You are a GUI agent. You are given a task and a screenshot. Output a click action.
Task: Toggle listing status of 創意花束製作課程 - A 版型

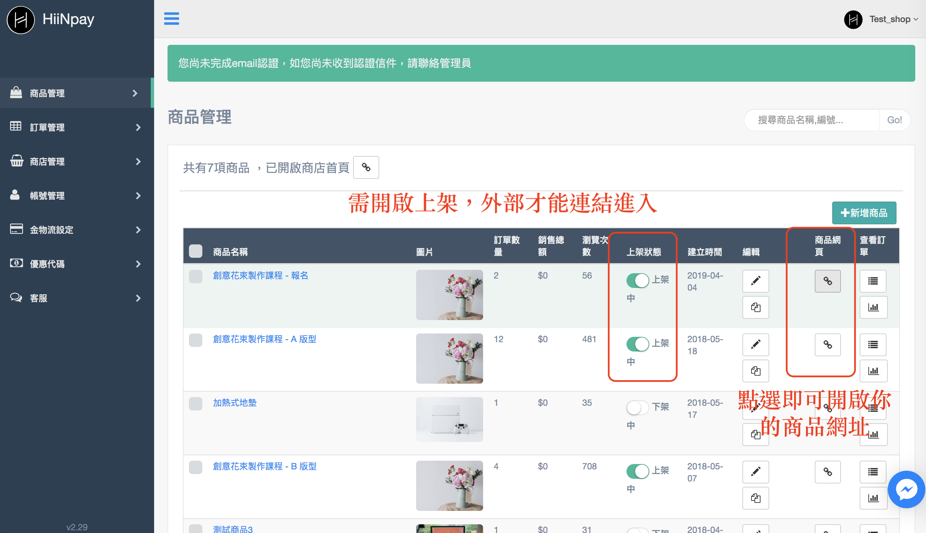point(637,344)
